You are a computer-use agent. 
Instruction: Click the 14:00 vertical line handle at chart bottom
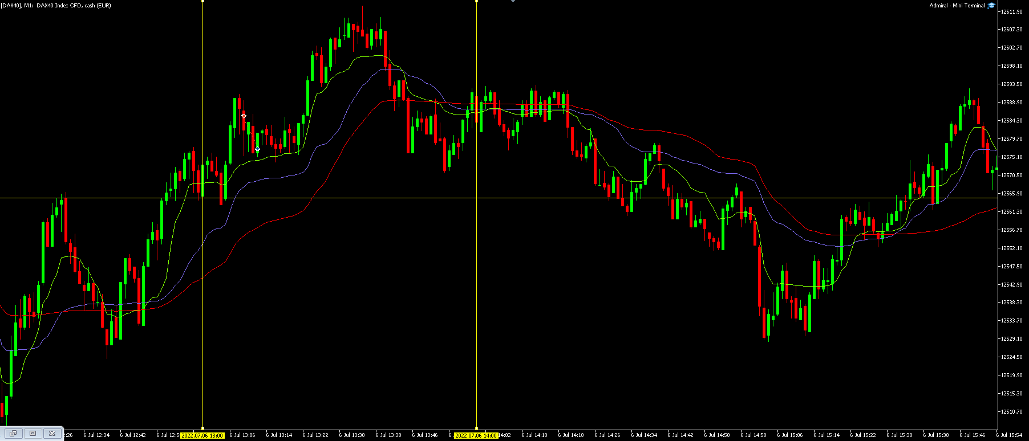477,428
